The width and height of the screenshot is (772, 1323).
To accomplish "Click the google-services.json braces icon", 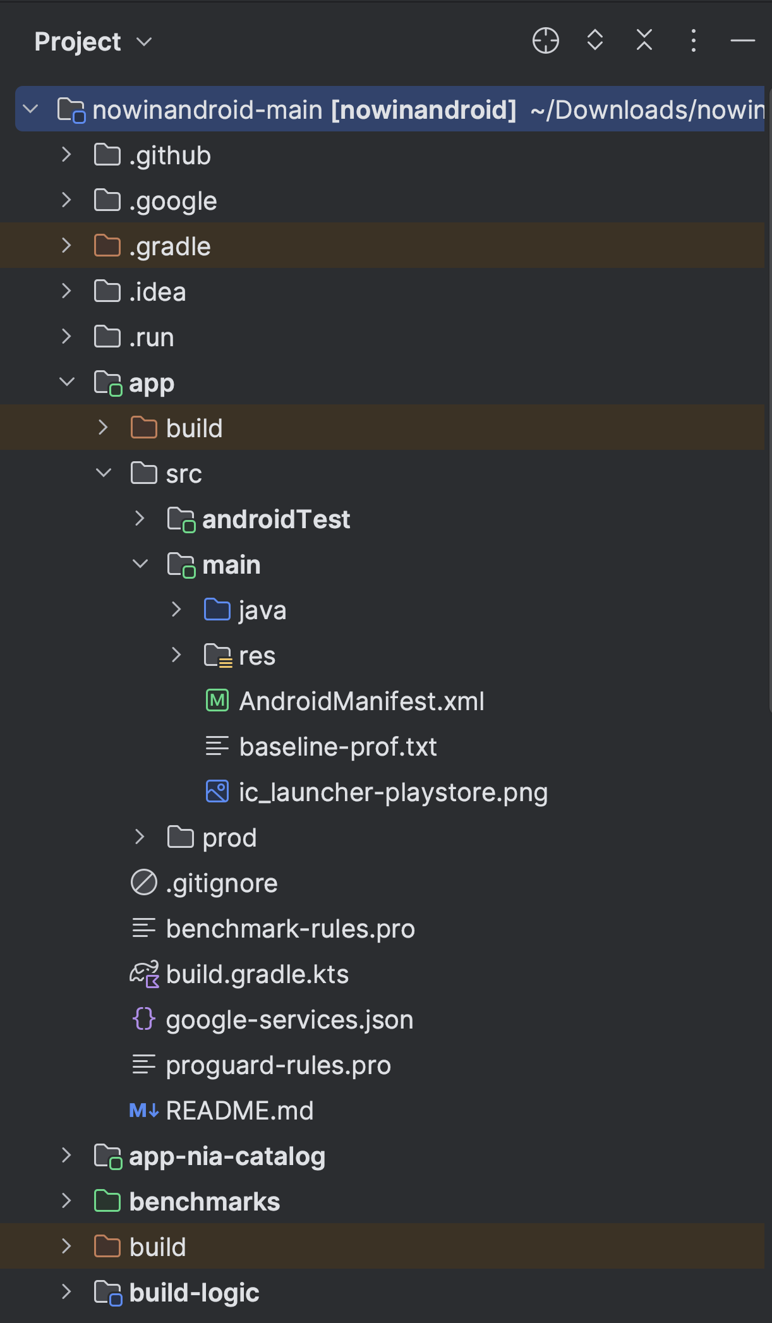I will pos(144,1019).
